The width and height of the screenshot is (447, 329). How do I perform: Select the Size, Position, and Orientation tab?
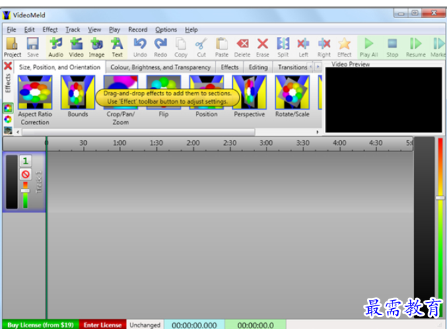pyautogui.click(x=60, y=67)
